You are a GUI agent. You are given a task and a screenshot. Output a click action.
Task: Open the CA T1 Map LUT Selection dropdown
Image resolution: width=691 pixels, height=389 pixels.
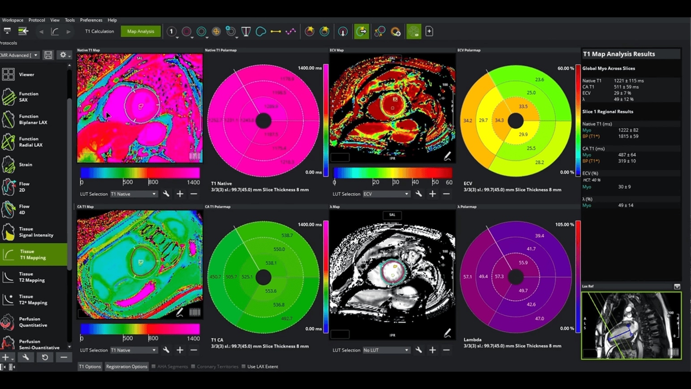coord(134,350)
